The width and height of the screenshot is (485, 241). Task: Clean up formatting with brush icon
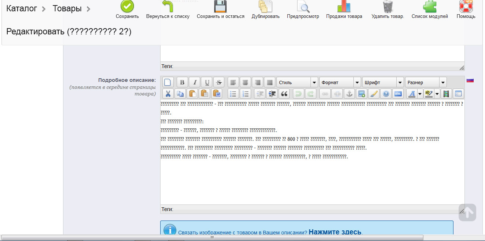click(x=374, y=94)
